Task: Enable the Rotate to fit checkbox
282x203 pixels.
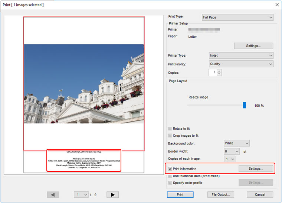Action: 170,129
